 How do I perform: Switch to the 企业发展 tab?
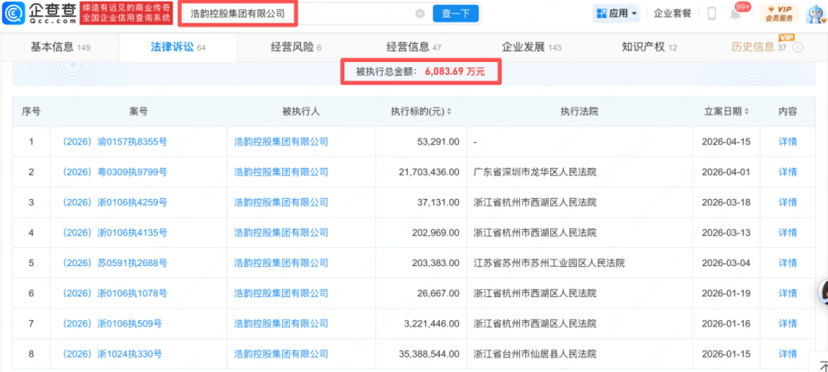click(531, 47)
